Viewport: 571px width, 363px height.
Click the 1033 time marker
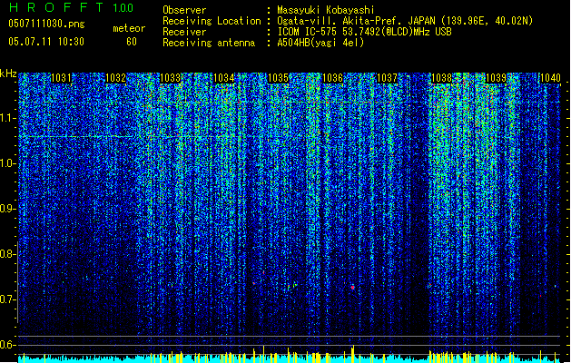(x=170, y=78)
